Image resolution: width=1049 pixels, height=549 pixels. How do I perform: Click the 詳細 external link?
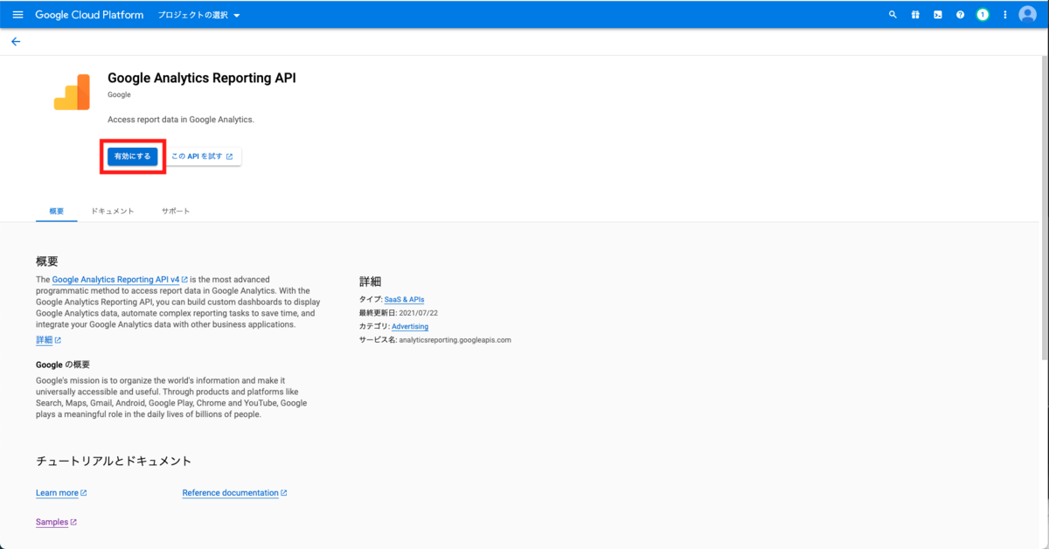point(48,340)
